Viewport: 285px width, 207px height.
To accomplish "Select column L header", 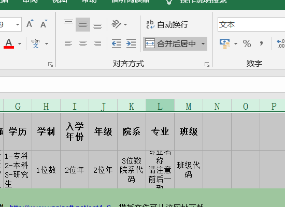I will coord(160,106).
